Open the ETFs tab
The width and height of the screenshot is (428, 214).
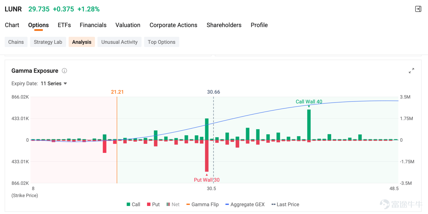[64, 25]
